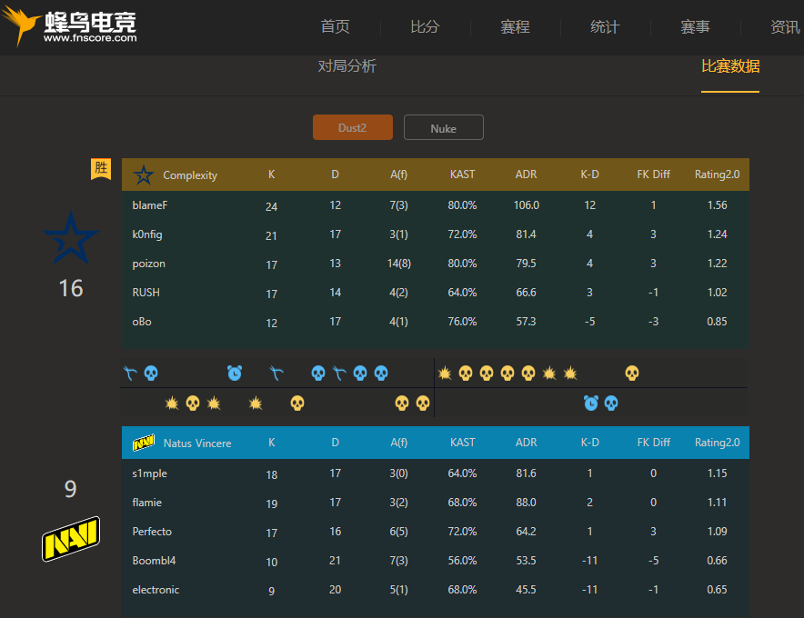Open 统计 in the top navigation

pyautogui.click(x=605, y=26)
